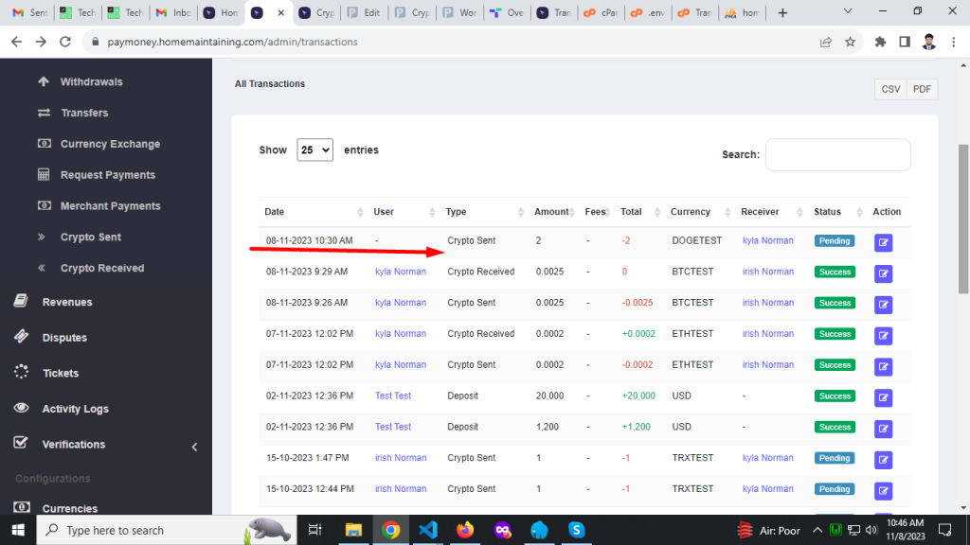Go to Currency Exchange in sidebar
Screen dimensions: 970x545
[x=110, y=144]
